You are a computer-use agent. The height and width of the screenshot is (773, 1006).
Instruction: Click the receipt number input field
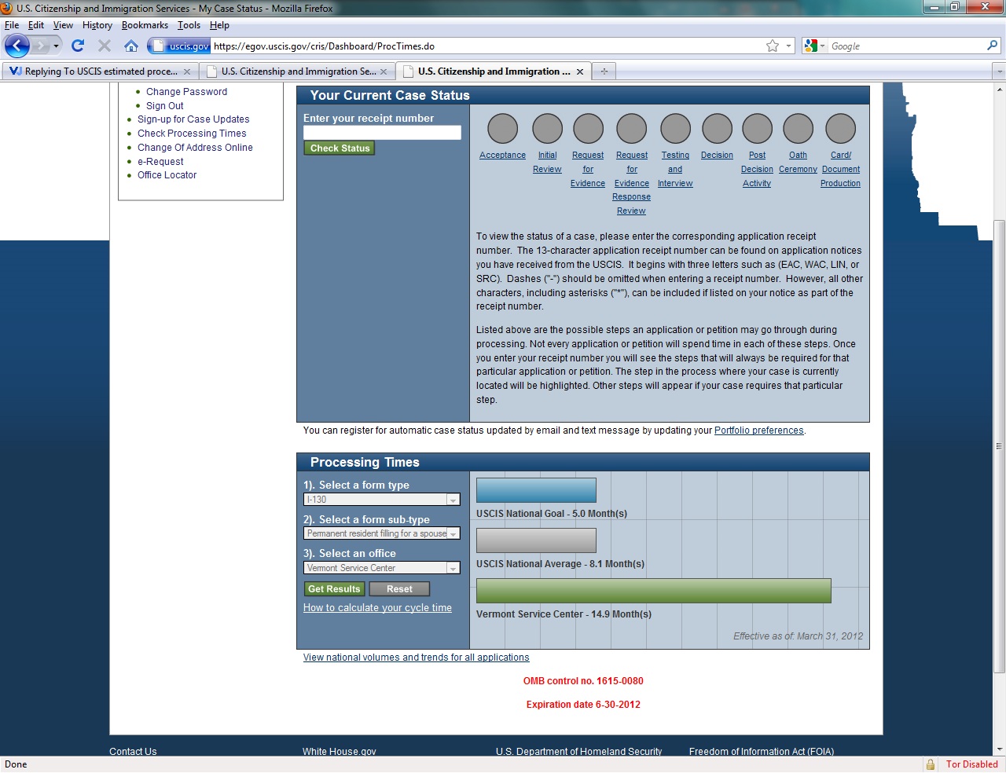point(382,133)
